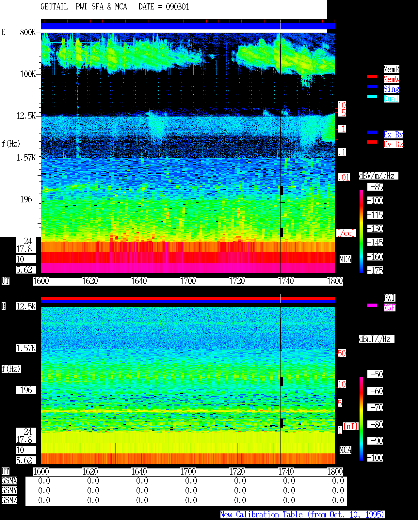Click the lower MCA label beside magnetic panel
Image resolution: width=418 pixels, height=520 pixels.
pyautogui.click(x=346, y=450)
